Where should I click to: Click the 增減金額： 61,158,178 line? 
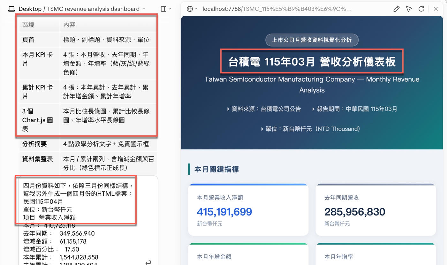[55, 241]
